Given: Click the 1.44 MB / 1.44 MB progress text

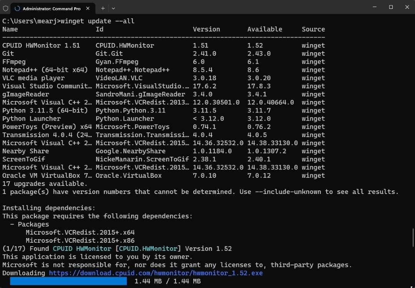Looking at the screenshot, I should tap(168, 281).
